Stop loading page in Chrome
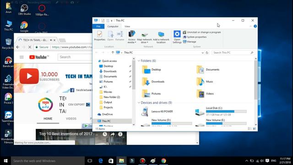The height and width of the screenshot is (165, 293). click(x=29, y=47)
